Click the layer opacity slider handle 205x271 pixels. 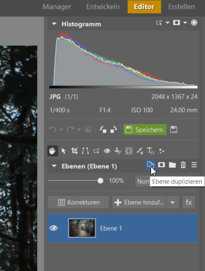[100, 181]
